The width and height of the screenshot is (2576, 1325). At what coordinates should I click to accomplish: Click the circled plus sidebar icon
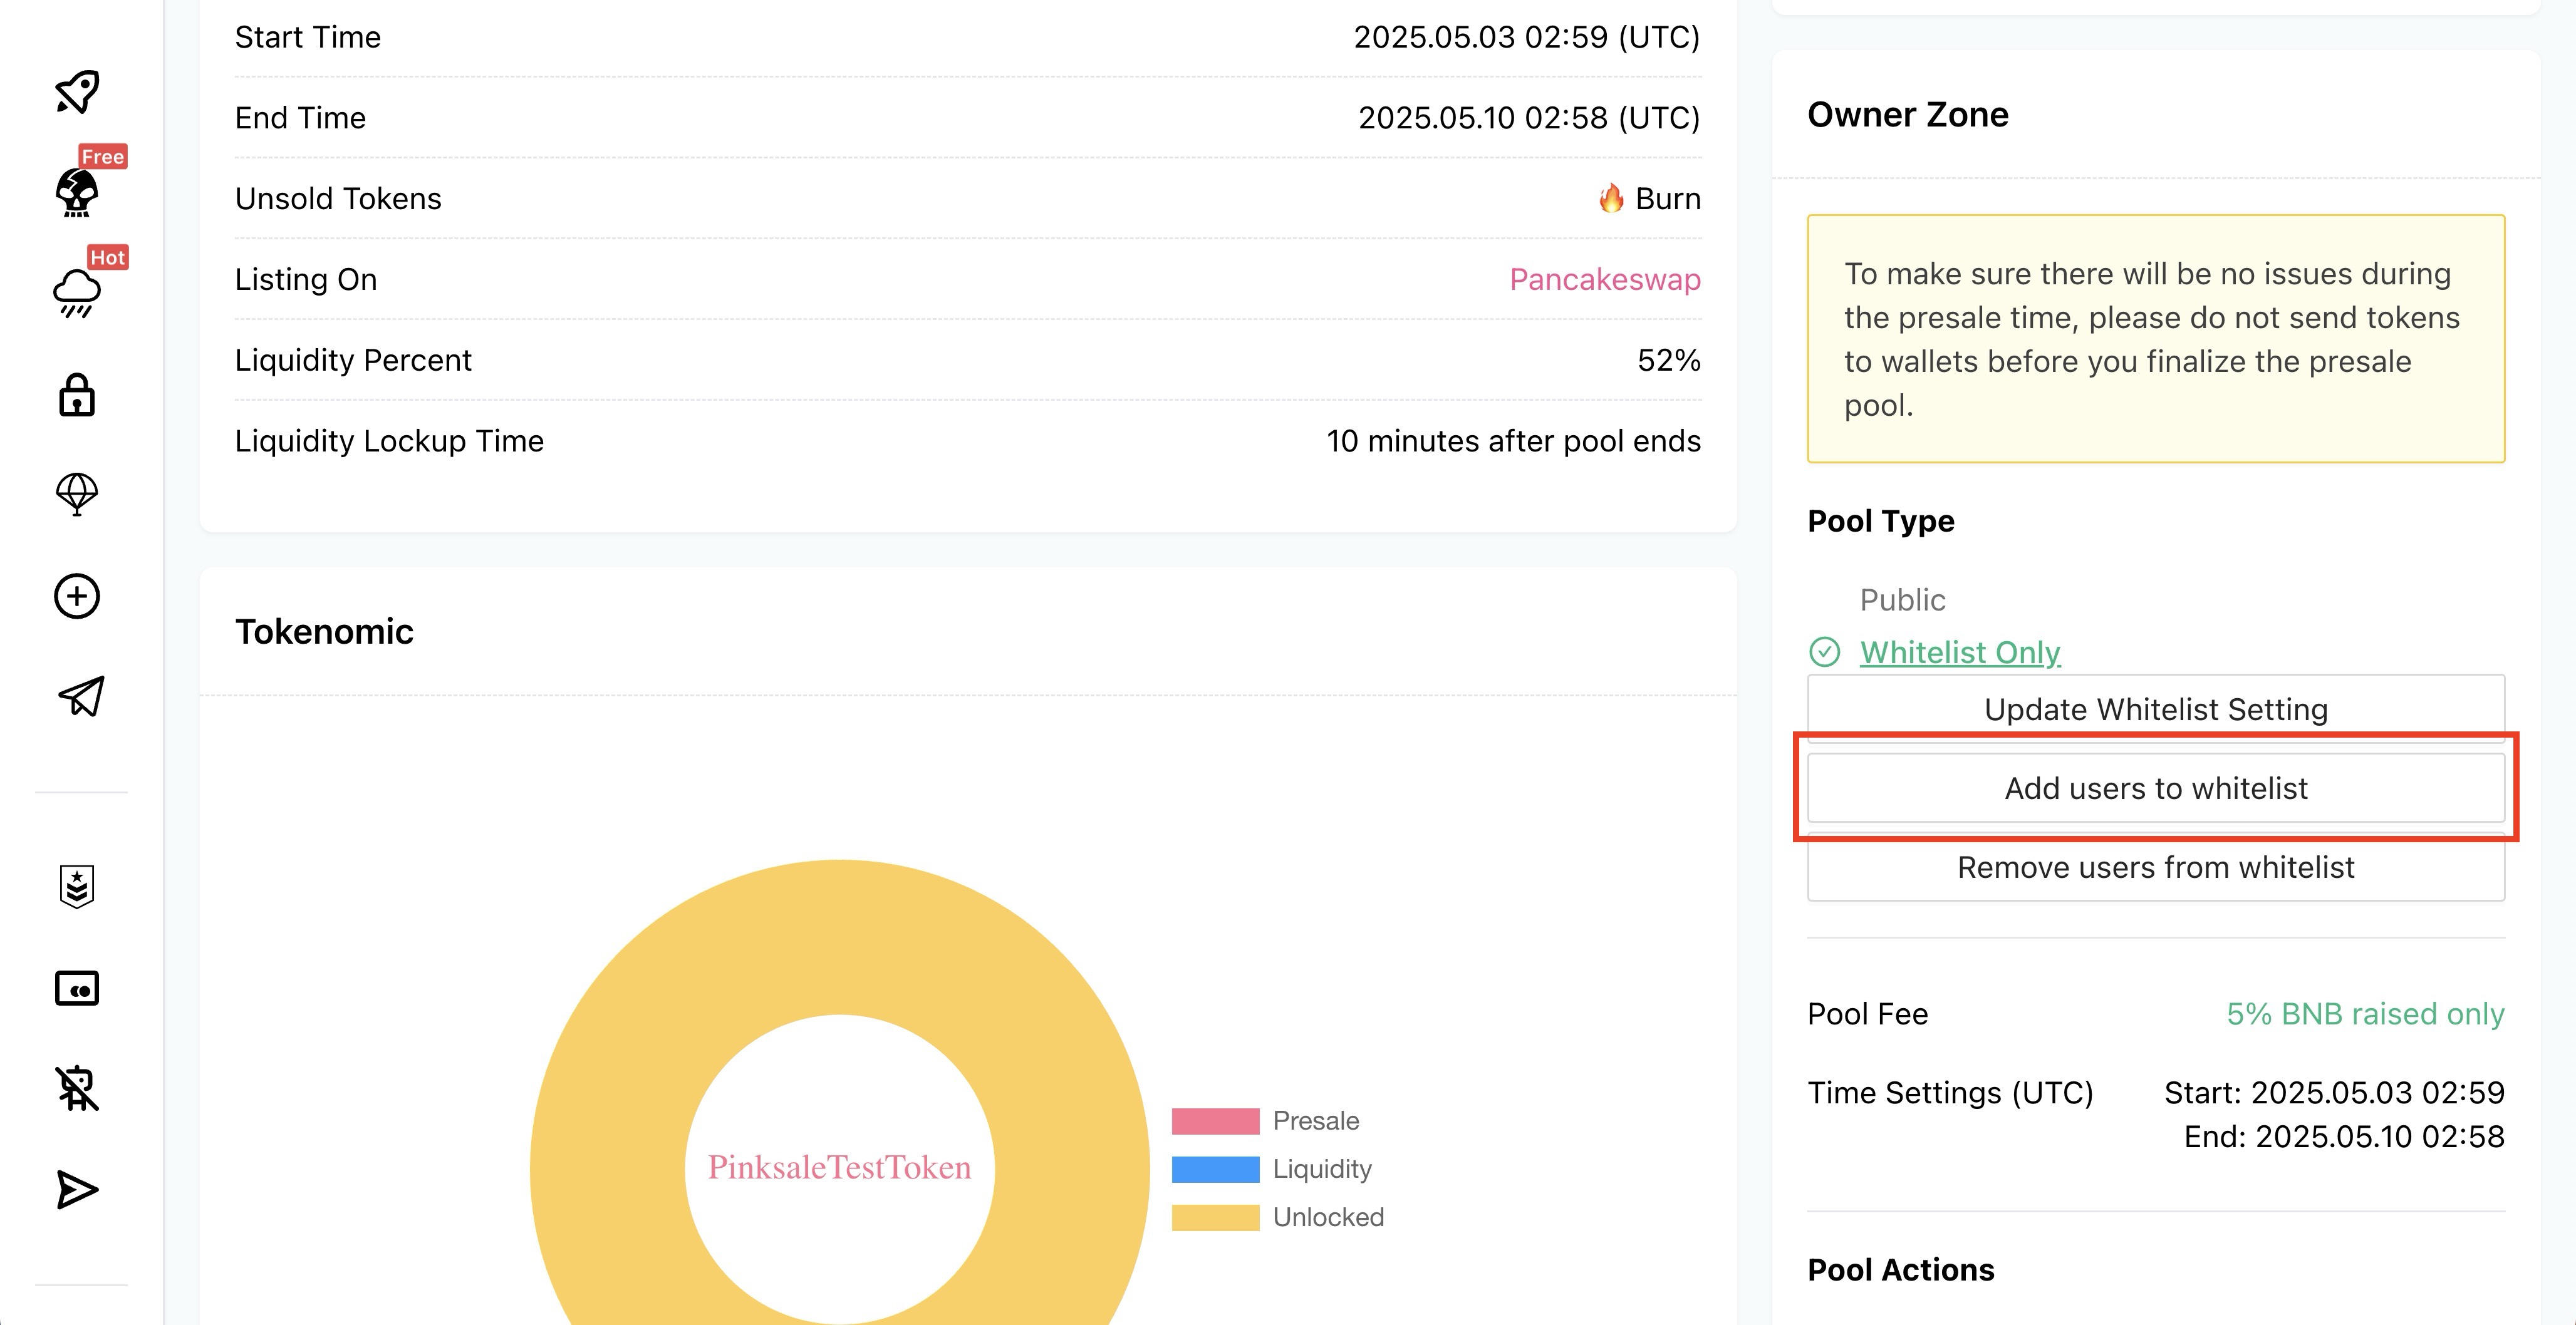[77, 597]
